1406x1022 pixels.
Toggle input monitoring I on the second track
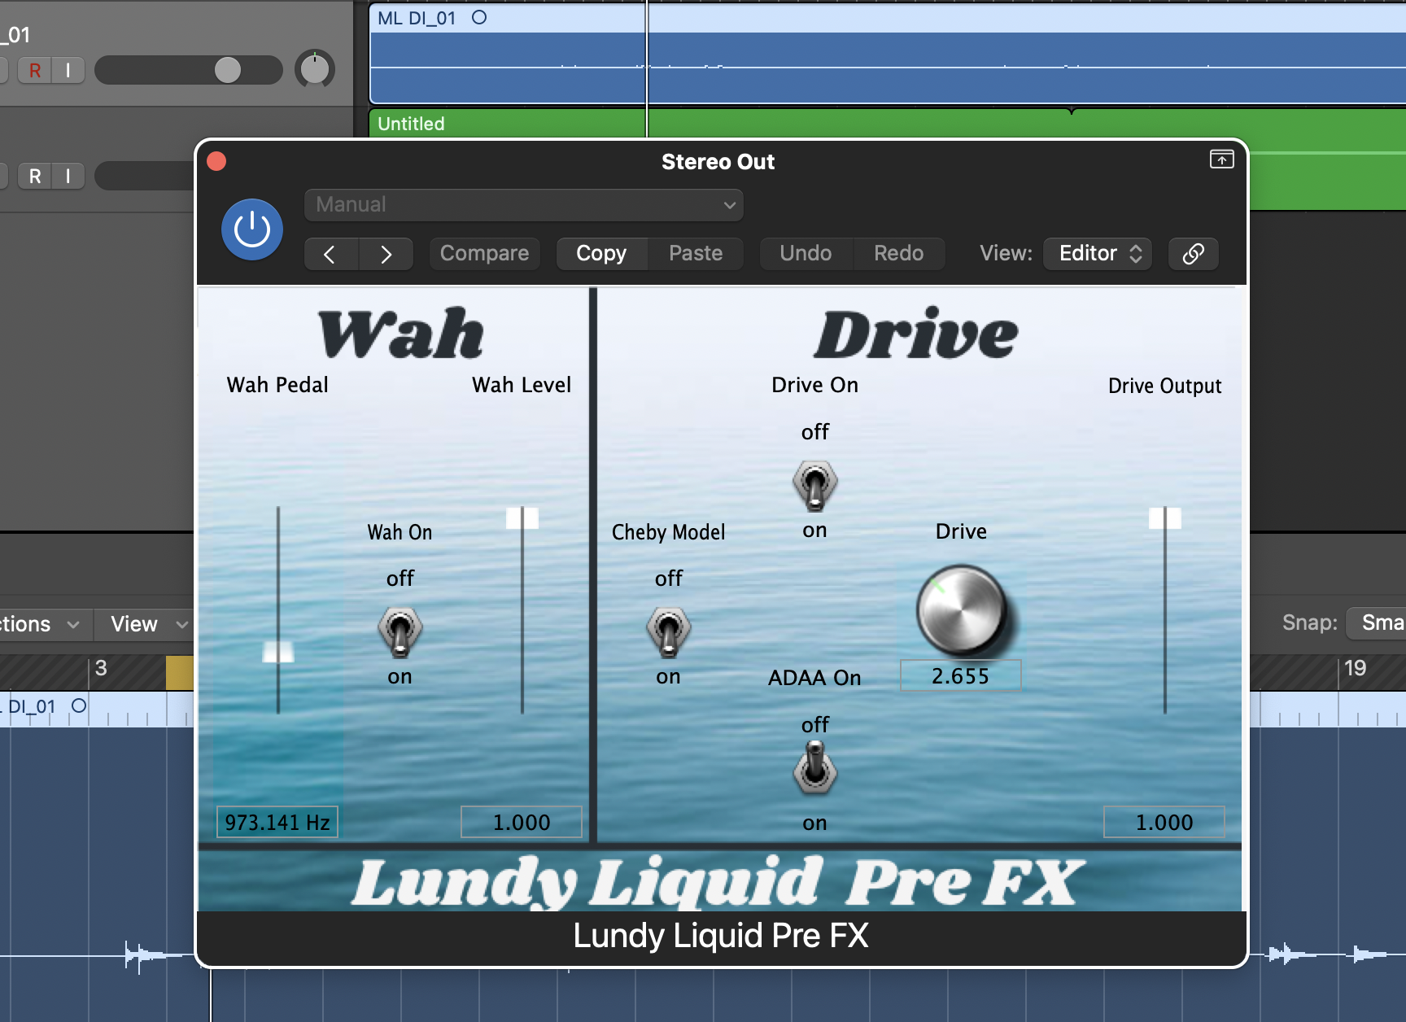(68, 176)
